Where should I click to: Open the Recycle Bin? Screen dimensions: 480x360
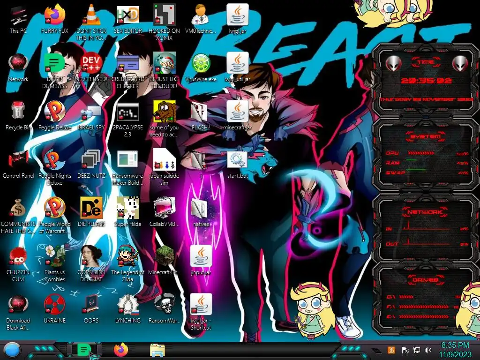tap(18, 115)
